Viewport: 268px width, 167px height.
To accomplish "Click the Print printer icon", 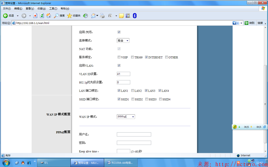I will 102,16.
